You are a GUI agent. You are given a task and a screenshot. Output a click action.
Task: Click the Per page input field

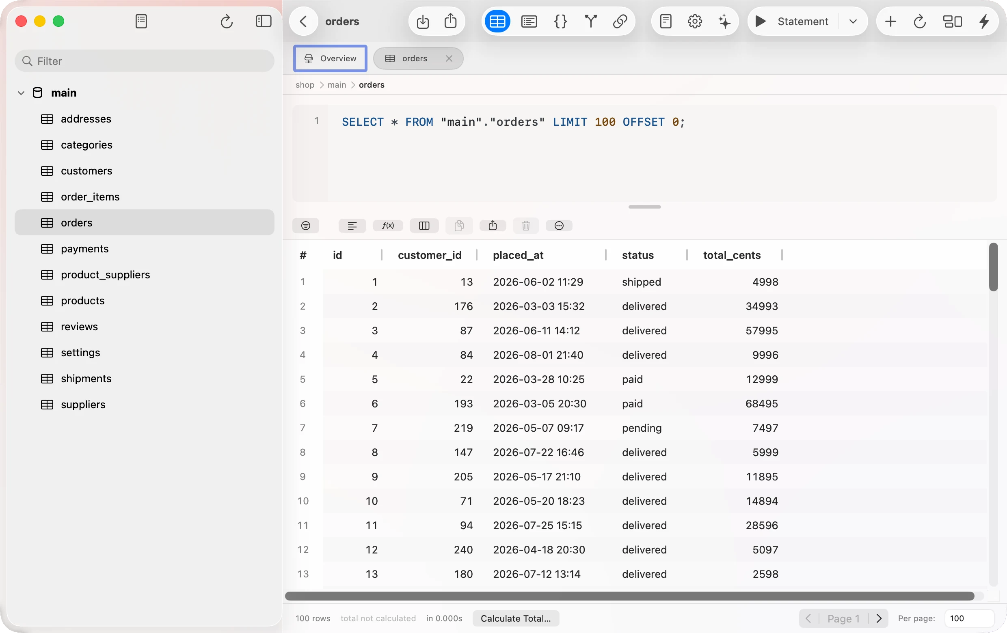[969, 619]
